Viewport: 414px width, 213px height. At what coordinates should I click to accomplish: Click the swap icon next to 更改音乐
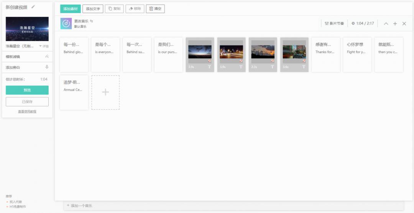[91, 21]
